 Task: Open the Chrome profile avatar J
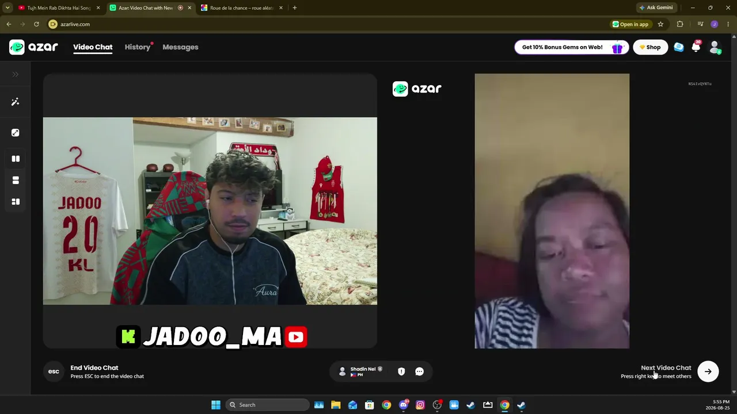coord(715,24)
